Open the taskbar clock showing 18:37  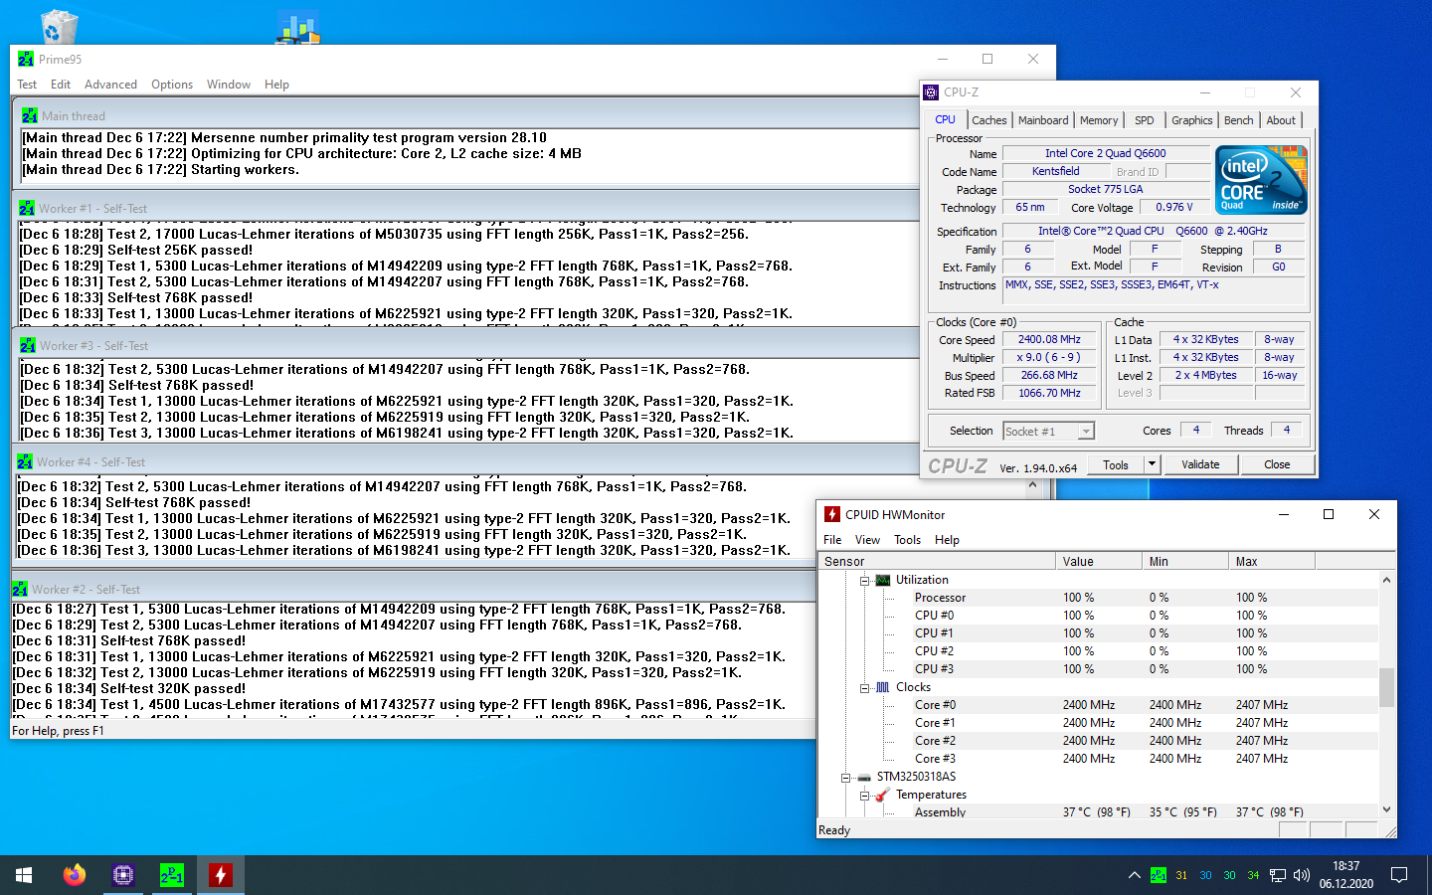(1346, 875)
